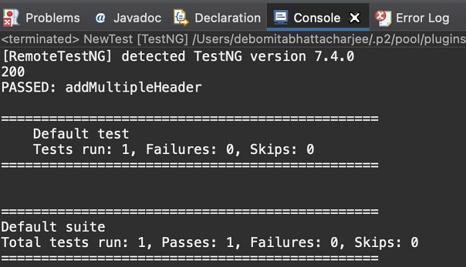
Task: Select the Console tab label
Action: (x=317, y=18)
